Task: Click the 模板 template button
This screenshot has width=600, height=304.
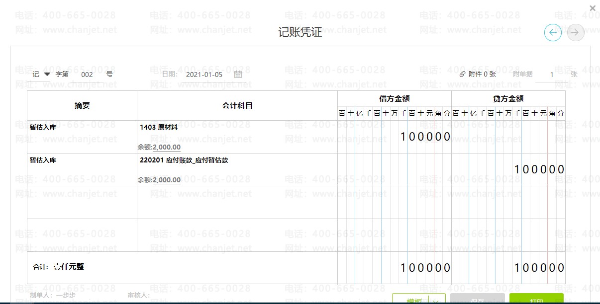Action: pos(412,300)
